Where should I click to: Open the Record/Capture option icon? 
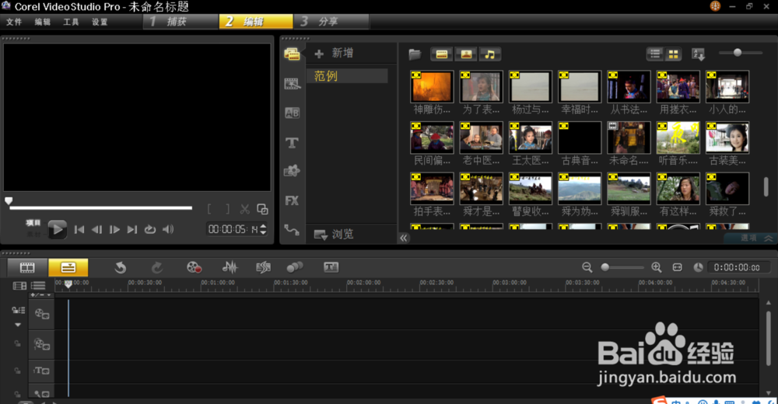[x=194, y=268]
